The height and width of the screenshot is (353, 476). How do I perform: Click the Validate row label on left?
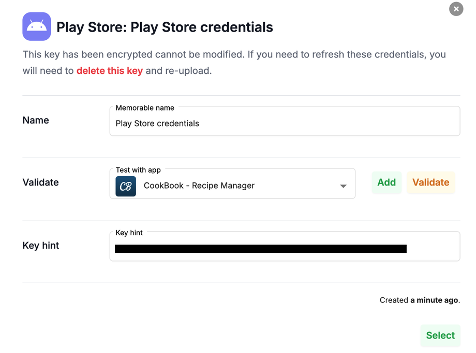click(x=41, y=182)
